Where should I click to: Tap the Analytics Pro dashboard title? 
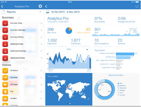coord(58,18)
